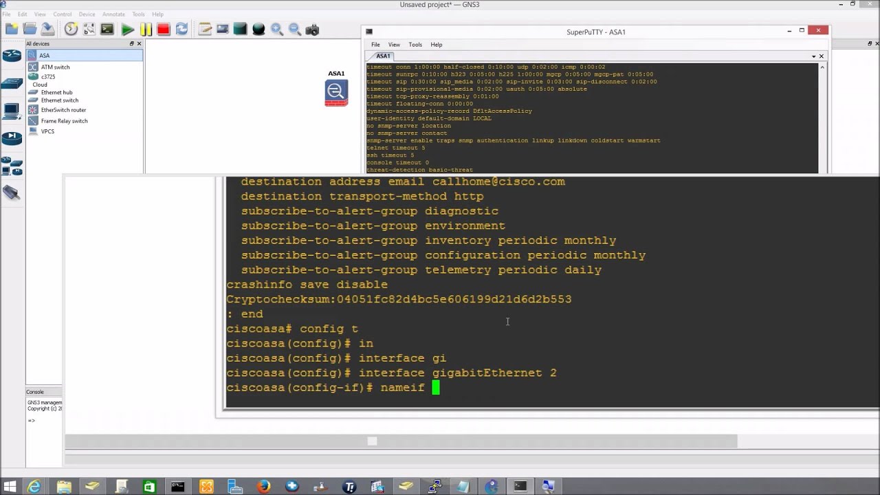Reload all devices icon
The width and height of the screenshot is (880, 495).
[181, 29]
